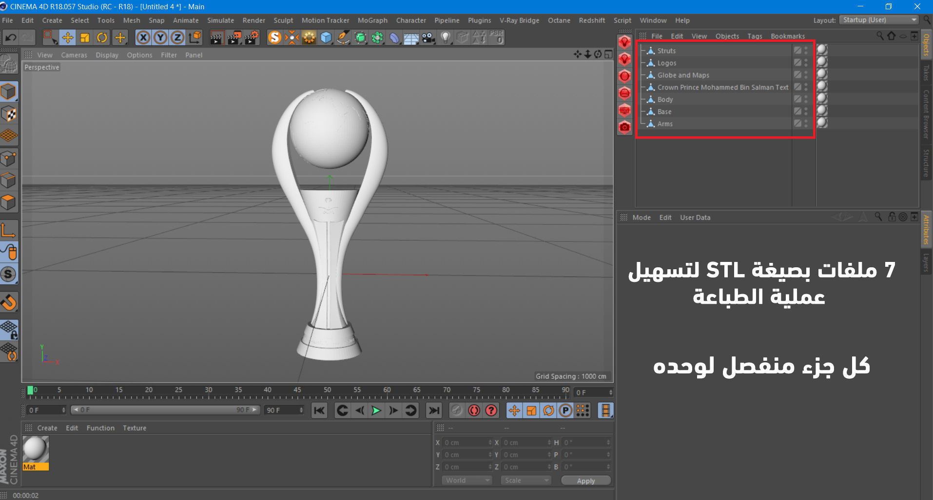Click the Play Forwards button
This screenshot has height=500, width=933.
[376, 410]
